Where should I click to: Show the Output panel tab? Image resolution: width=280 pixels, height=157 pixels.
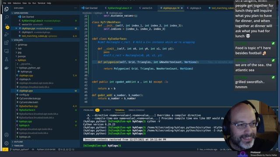click(107, 110)
